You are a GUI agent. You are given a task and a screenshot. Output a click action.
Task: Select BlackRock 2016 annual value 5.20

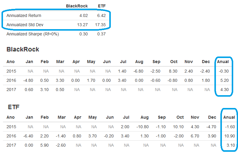[224, 80]
